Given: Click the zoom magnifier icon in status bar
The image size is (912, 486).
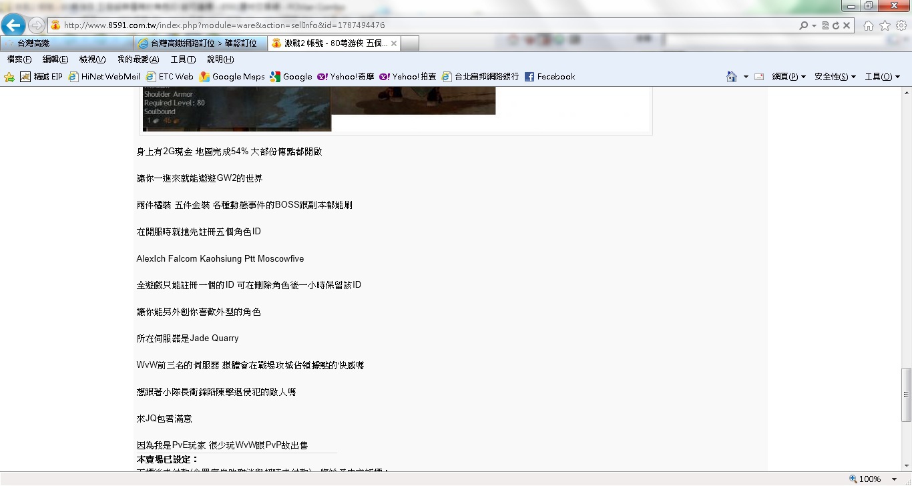Looking at the screenshot, I should tap(853, 479).
